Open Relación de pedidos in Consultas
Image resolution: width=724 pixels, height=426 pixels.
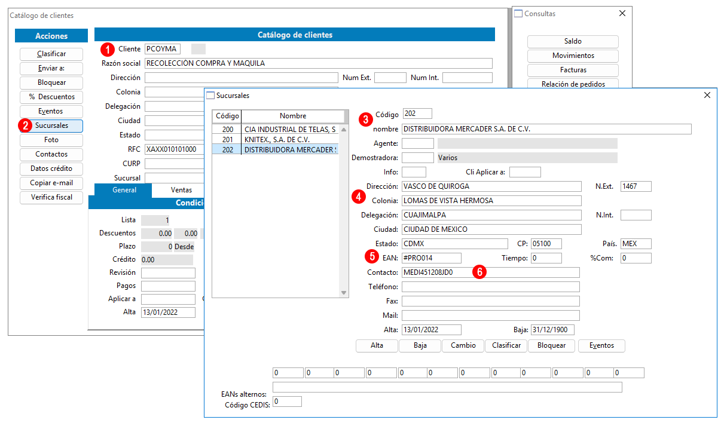click(x=573, y=84)
